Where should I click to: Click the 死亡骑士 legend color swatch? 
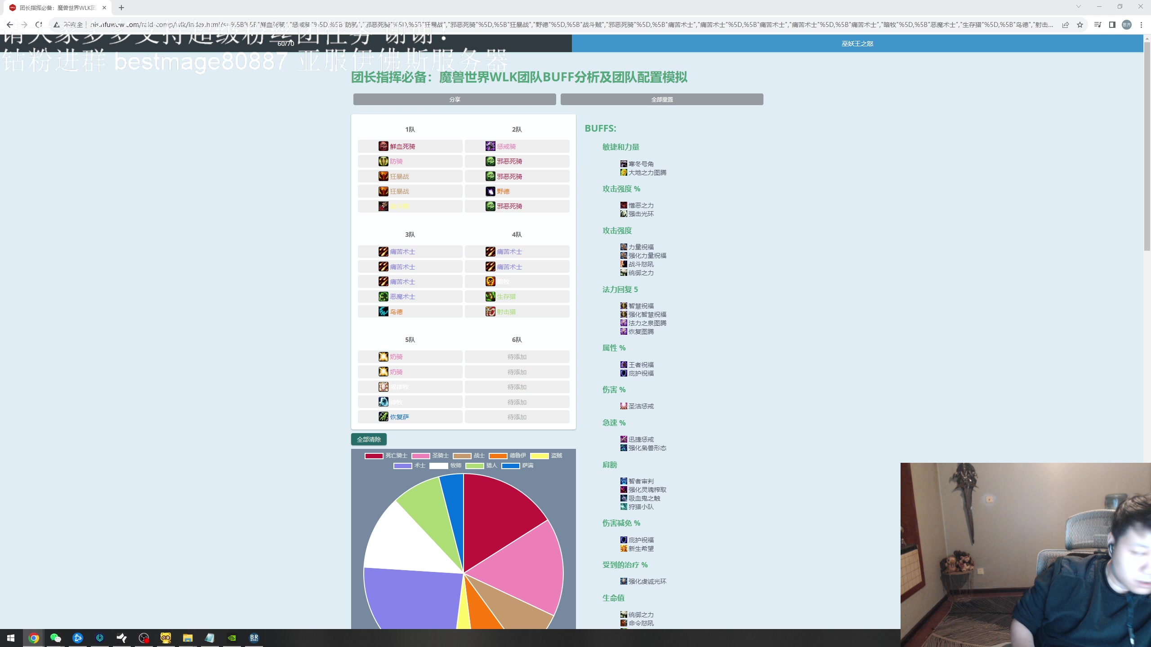click(374, 456)
